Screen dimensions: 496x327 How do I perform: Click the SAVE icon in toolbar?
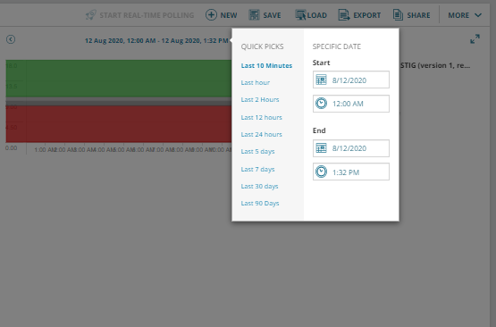click(254, 15)
